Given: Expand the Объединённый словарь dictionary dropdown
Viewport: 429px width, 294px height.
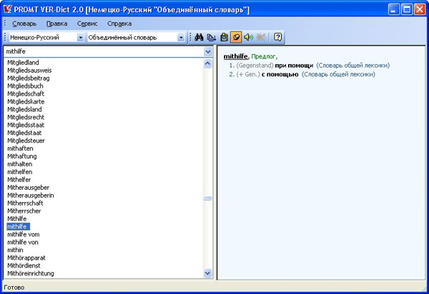Looking at the screenshot, I should click(x=181, y=37).
